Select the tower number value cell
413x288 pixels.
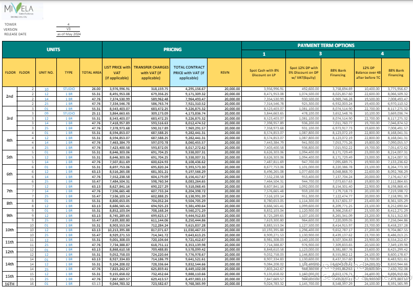(x=68, y=25)
